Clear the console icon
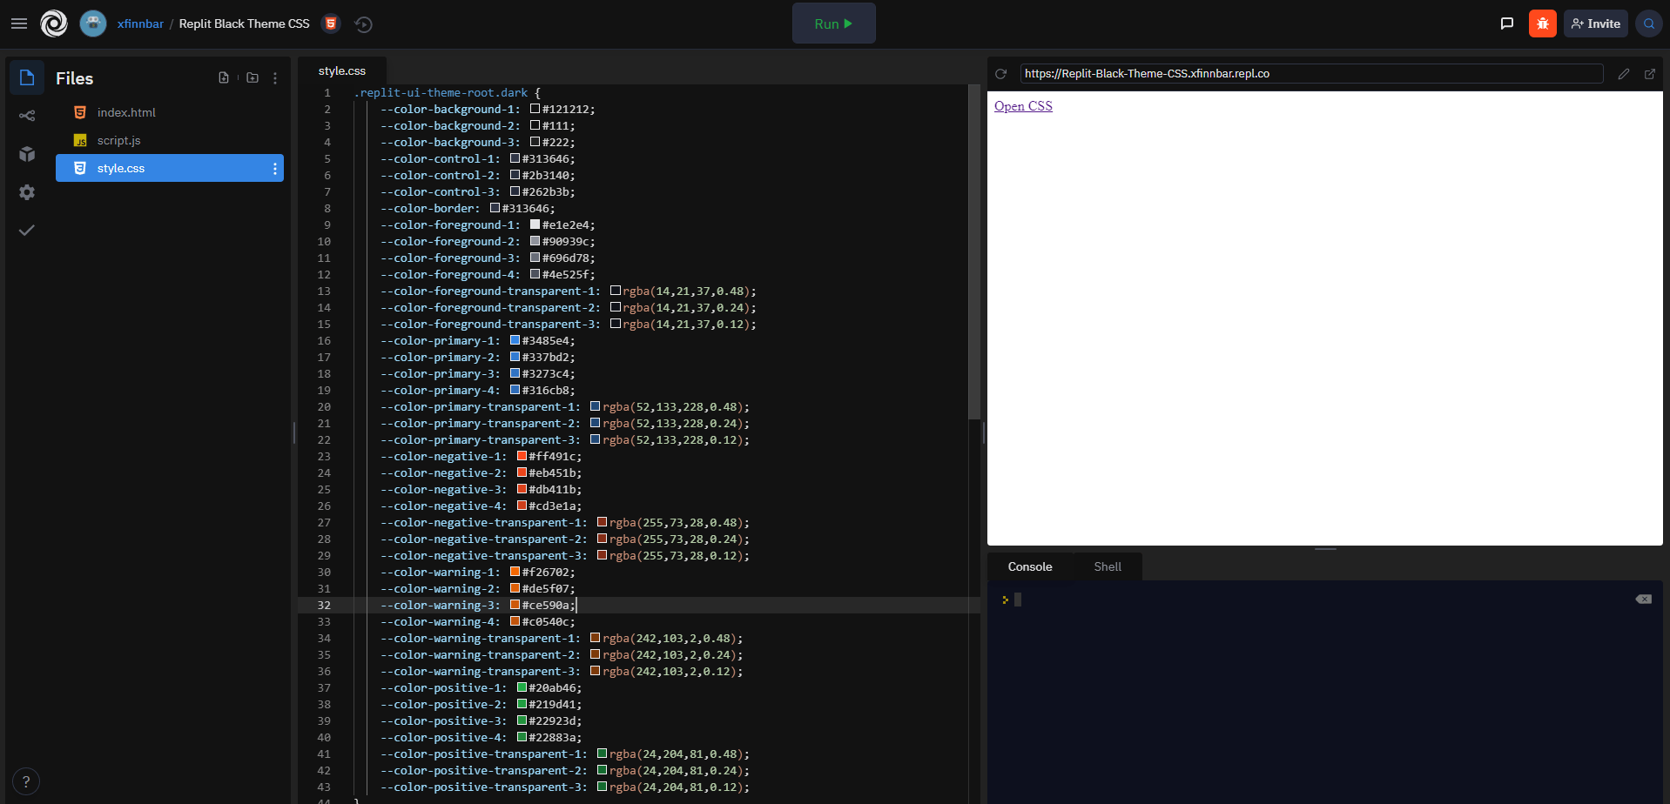1670x804 pixels. 1643,599
